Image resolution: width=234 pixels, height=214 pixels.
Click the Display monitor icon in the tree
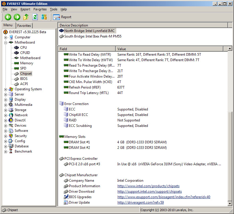[x=11, y=100]
